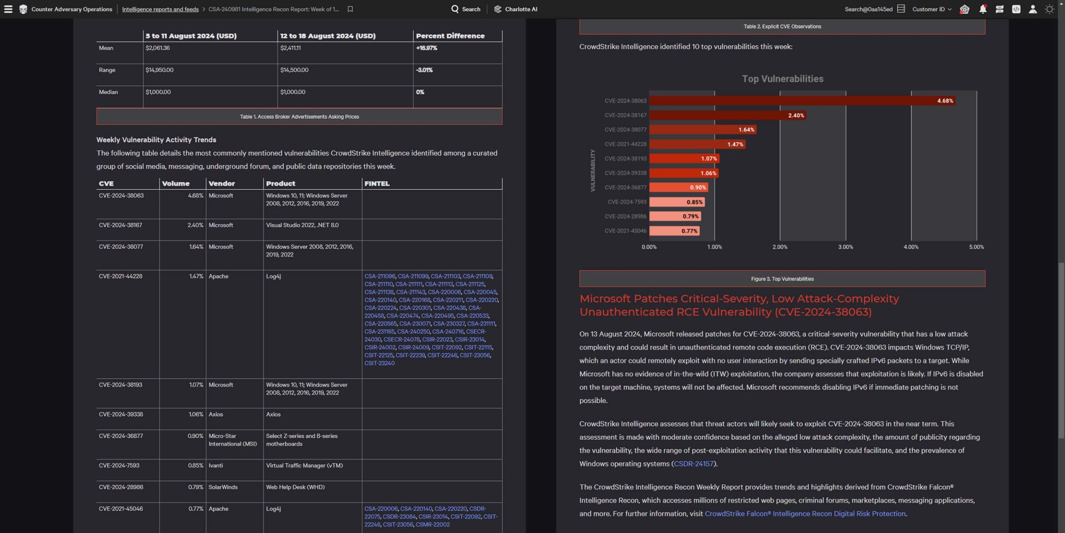The height and width of the screenshot is (533, 1065).
Task: Click the CrowdStrike falcon logo icon
Action: coord(23,9)
